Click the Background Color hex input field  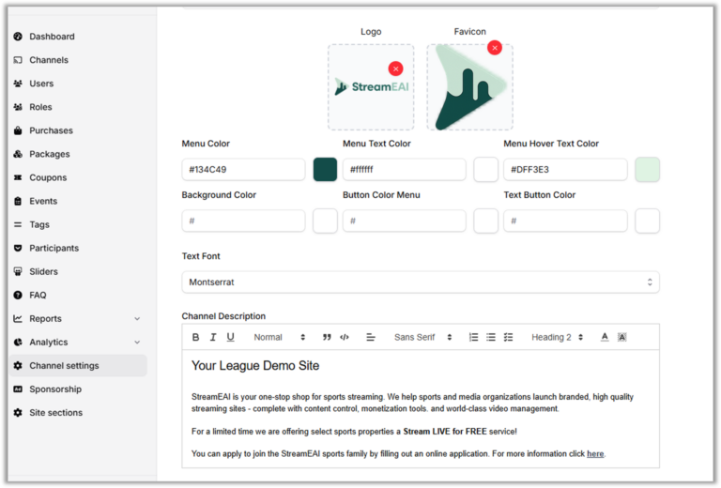[x=243, y=221]
